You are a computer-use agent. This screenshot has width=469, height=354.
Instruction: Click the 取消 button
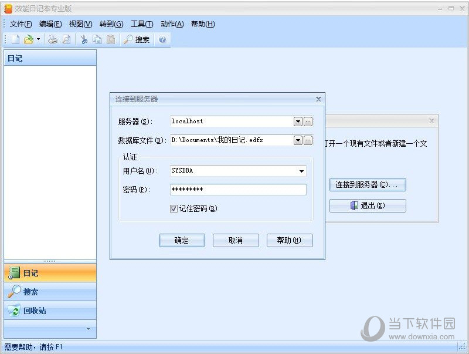tap(236, 241)
